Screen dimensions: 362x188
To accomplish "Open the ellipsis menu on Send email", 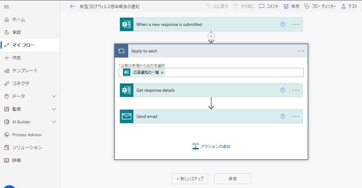I will 295,116.
